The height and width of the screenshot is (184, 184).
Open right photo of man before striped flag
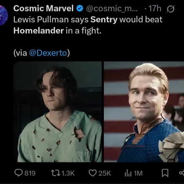144,112
